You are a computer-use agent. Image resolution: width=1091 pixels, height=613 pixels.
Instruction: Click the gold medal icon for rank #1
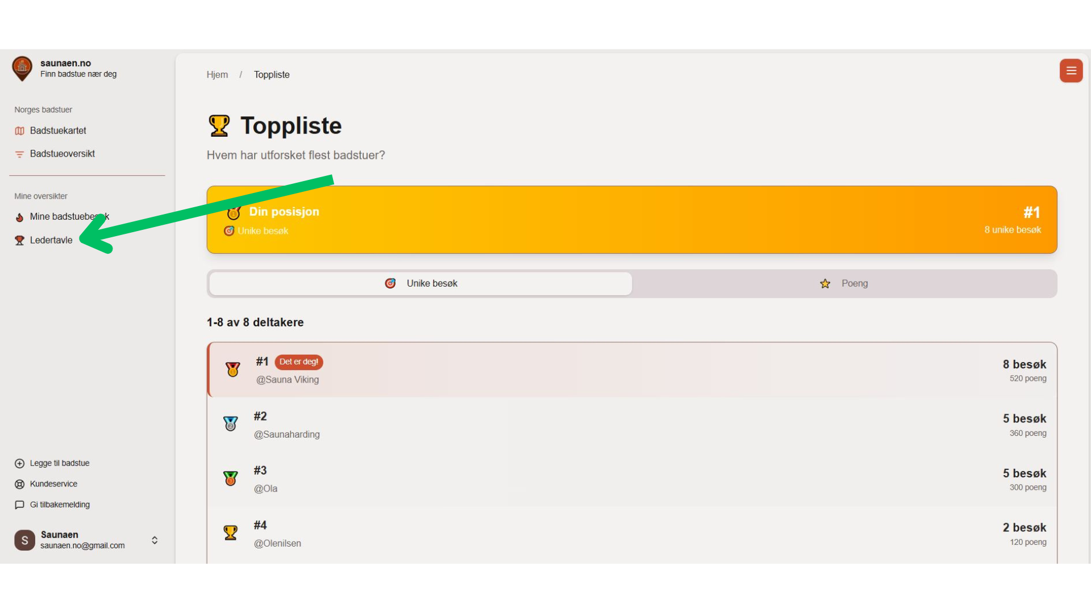pyautogui.click(x=232, y=370)
